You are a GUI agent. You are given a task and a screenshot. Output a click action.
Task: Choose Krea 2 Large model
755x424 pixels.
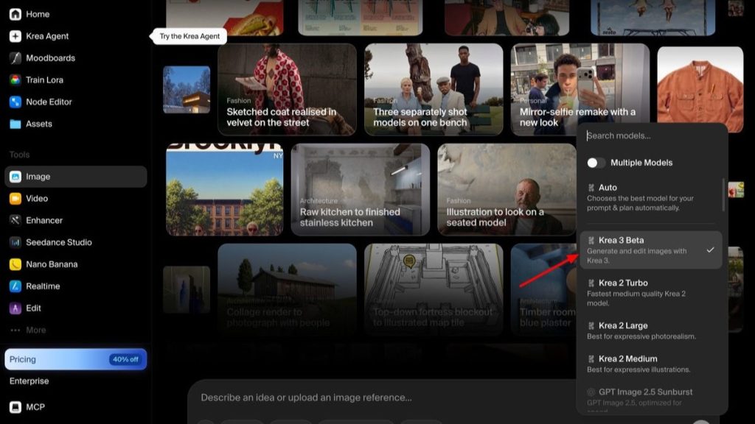point(651,331)
